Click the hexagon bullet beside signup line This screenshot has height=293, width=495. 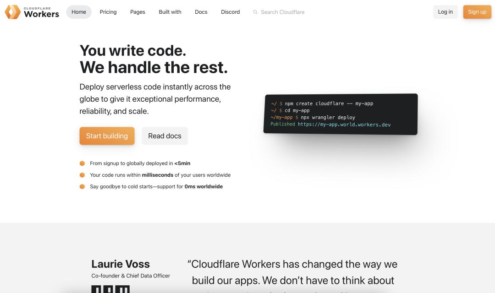coord(82,163)
